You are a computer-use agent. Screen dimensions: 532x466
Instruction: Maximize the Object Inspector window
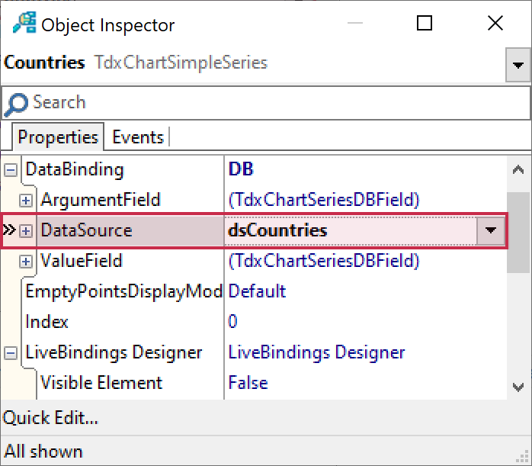click(425, 24)
